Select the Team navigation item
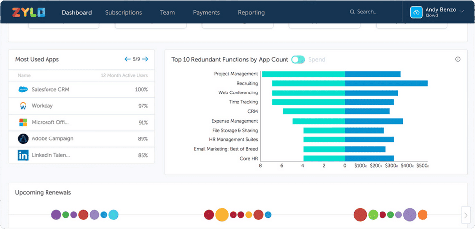The image size is (475, 229). (x=167, y=12)
